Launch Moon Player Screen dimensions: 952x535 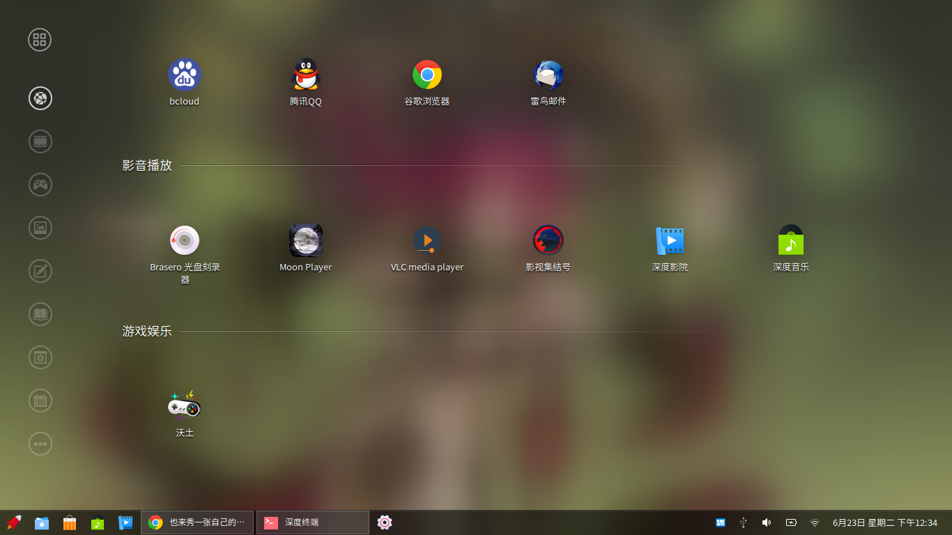tap(306, 241)
